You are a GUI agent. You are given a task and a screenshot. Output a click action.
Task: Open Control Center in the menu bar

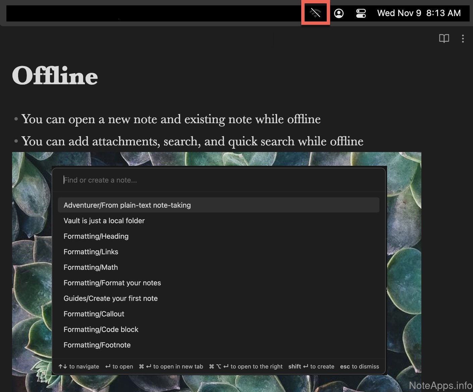point(361,13)
